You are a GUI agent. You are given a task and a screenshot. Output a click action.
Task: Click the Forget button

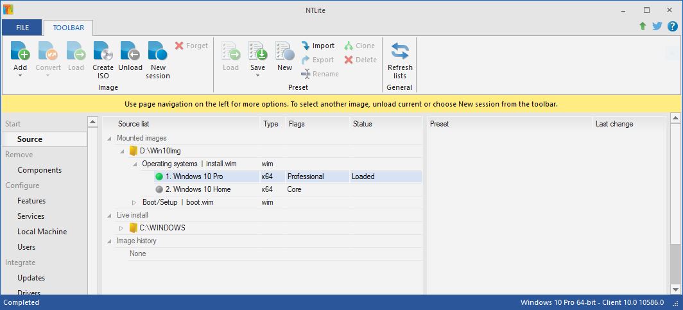pyautogui.click(x=191, y=46)
